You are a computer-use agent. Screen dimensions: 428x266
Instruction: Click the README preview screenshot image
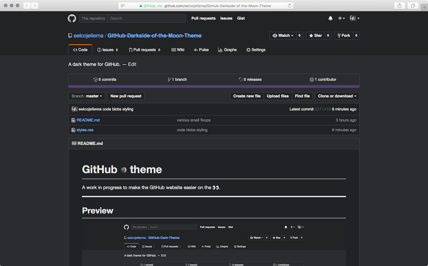pos(214,244)
